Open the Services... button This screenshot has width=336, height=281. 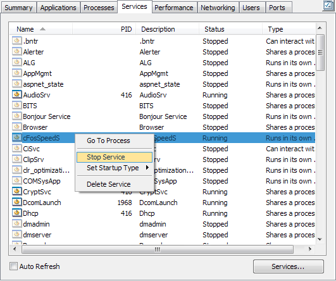288,266
